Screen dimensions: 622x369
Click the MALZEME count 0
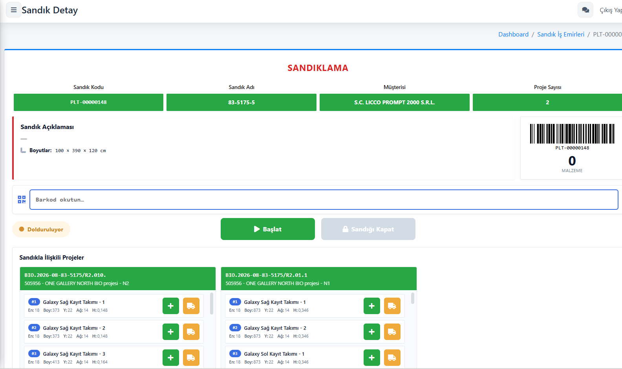click(572, 161)
